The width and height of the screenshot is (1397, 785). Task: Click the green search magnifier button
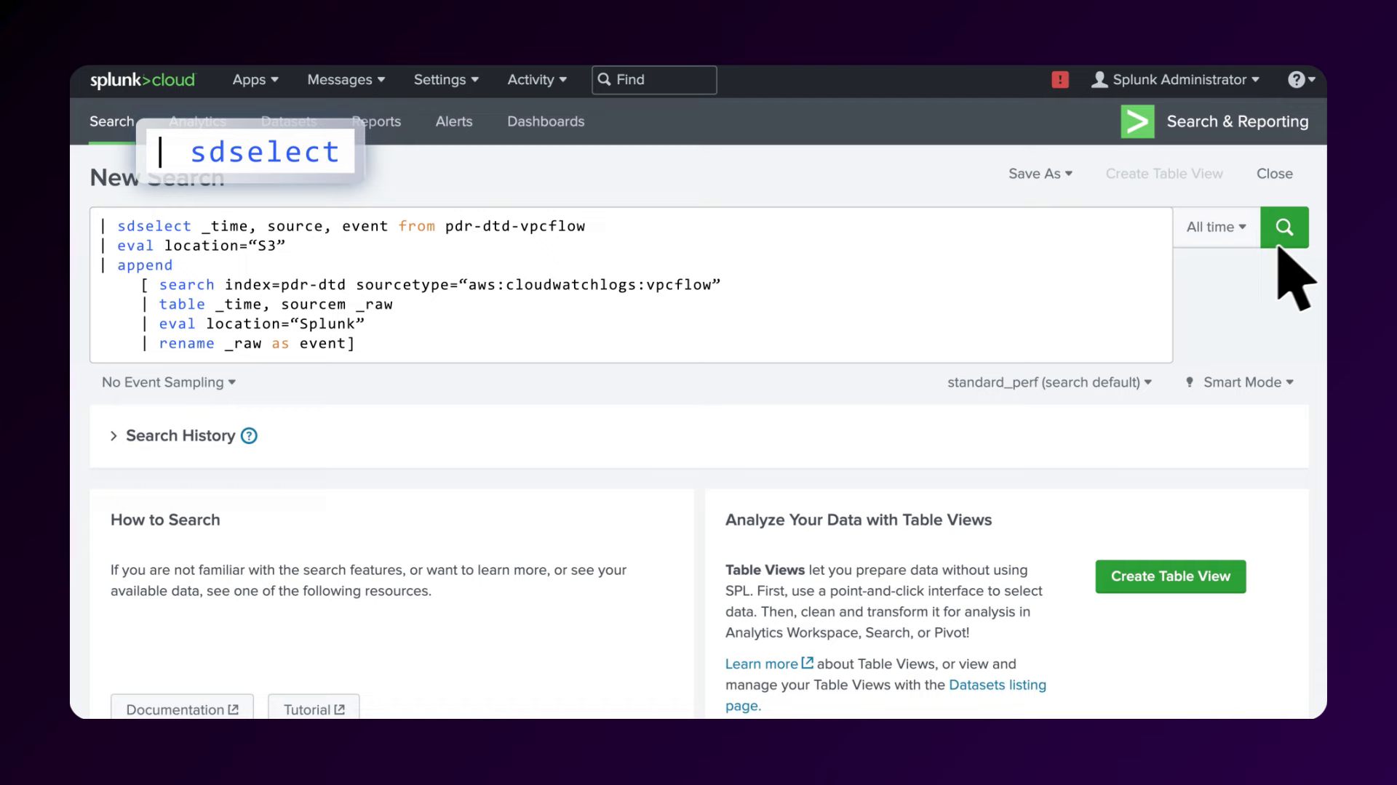click(x=1283, y=228)
